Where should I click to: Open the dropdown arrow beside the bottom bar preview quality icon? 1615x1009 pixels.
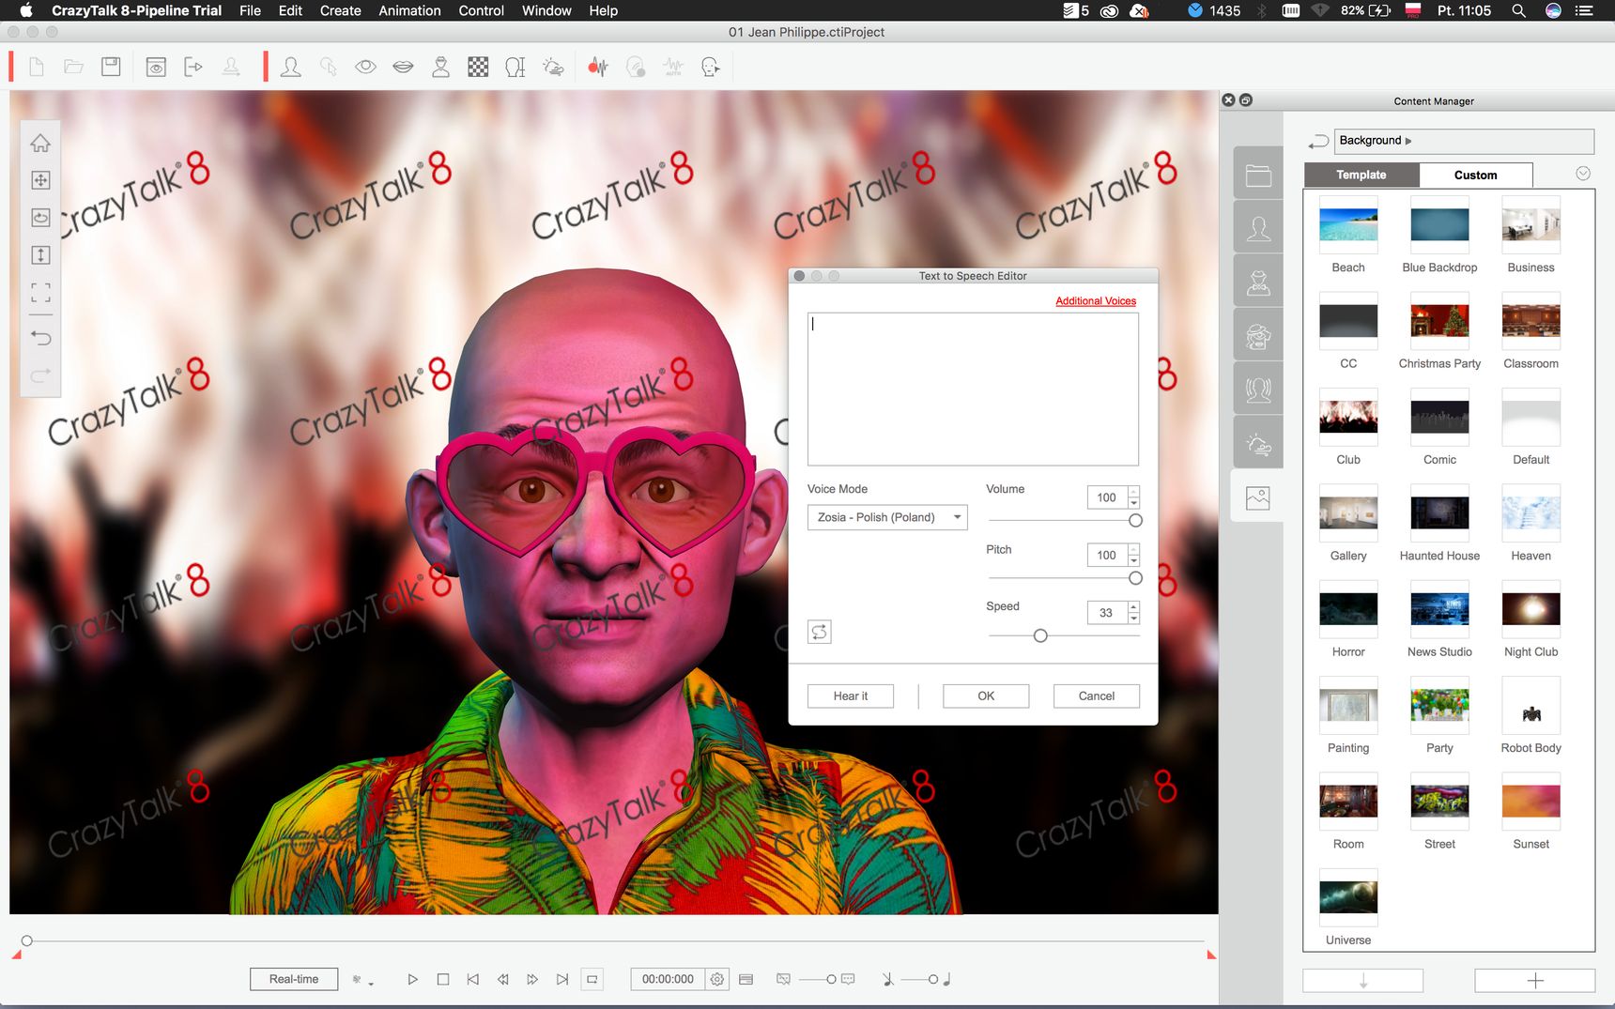371,984
